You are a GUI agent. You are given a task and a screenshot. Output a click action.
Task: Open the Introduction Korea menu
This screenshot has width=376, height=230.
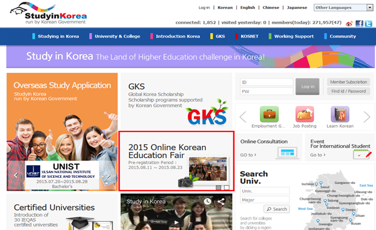[x=178, y=36]
